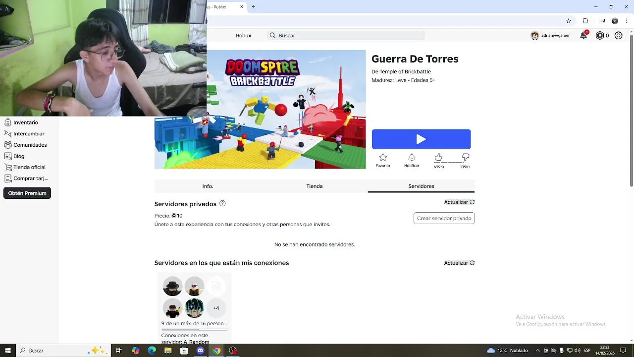Viewport: 634px width, 357px height.
Task: Open the Temple of Brickbattle creator link
Action: pos(405,71)
